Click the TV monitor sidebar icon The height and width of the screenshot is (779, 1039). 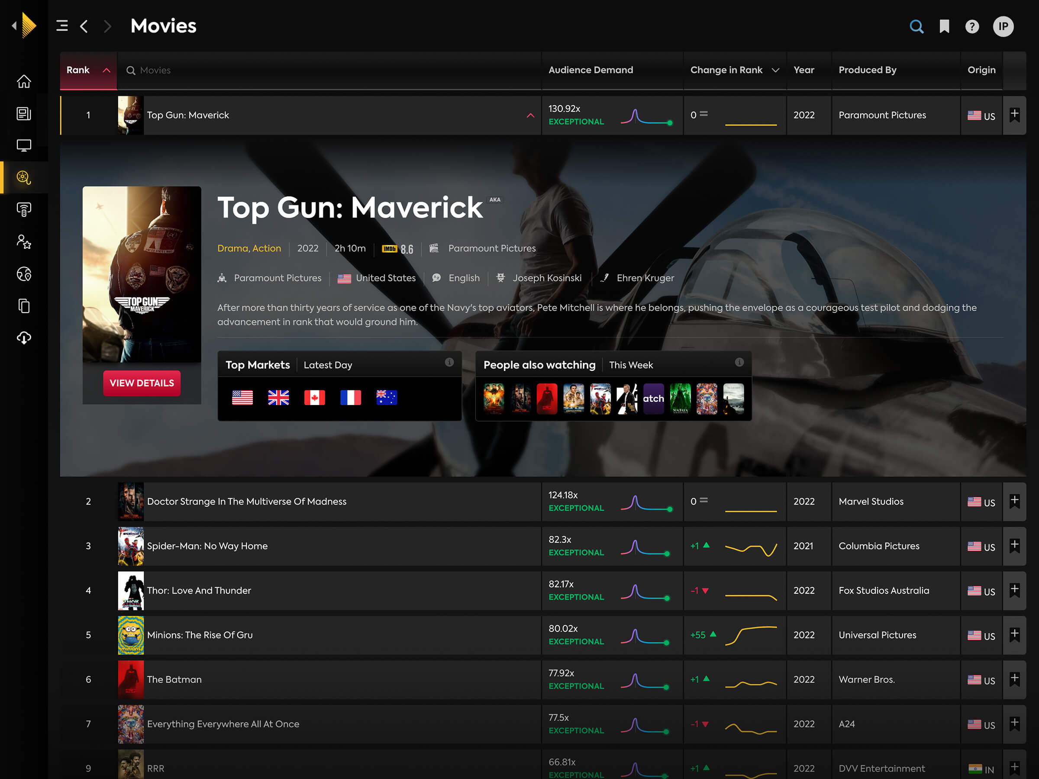click(24, 145)
